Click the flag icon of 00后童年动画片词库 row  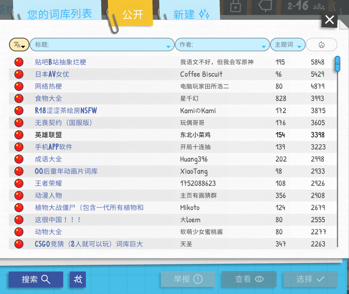[x=19, y=171]
